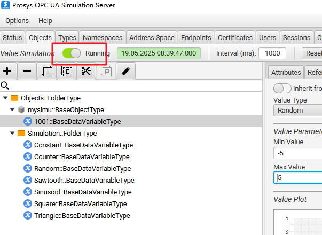
Task: Click the Duplicate node toolbar icon
Action: coord(47,71)
